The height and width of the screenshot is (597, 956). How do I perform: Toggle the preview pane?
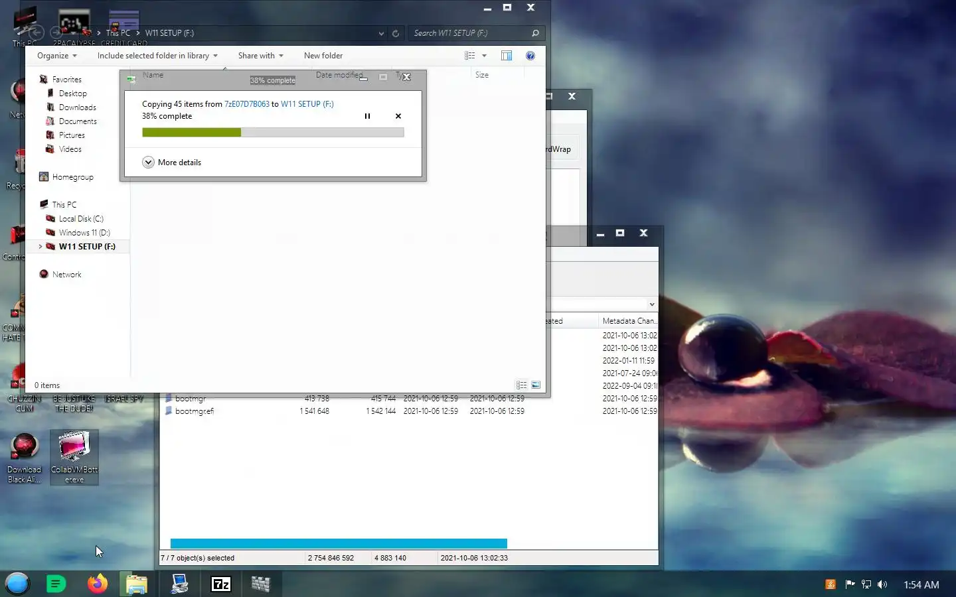pyautogui.click(x=507, y=56)
